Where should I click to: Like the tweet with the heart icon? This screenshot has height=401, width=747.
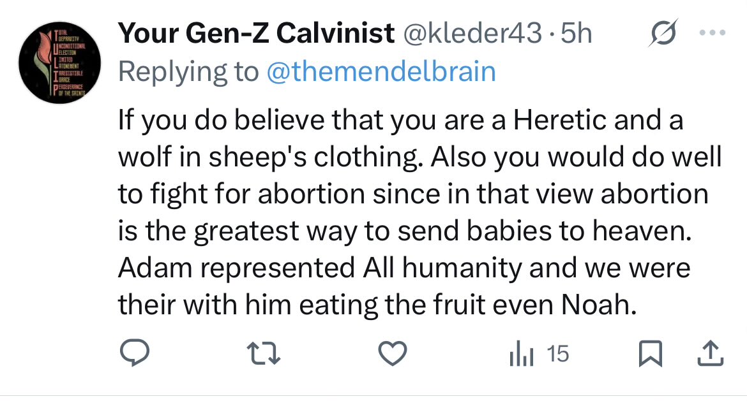393,354
